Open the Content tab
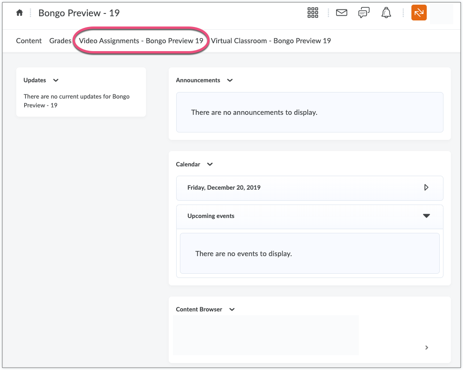This screenshot has width=463, height=370. click(29, 41)
